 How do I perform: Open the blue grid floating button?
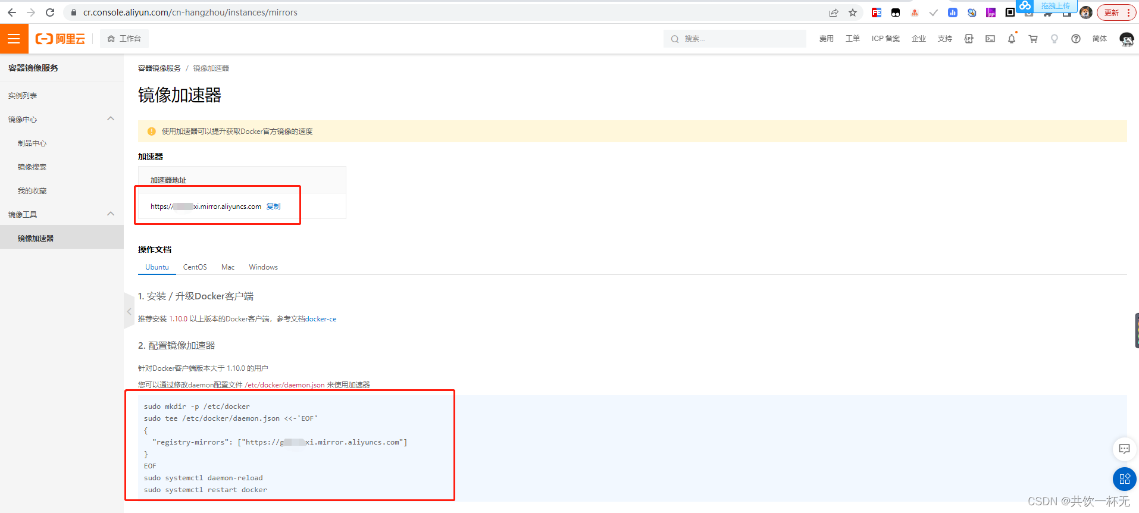1124,478
